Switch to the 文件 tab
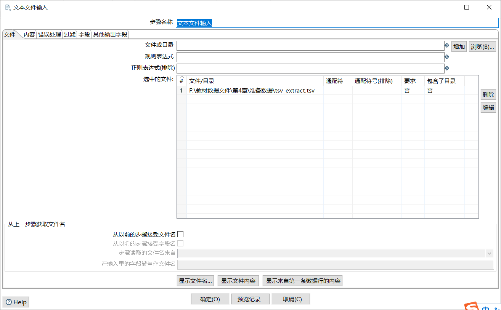This screenshot has width=501, height=310. click(10, 34)
